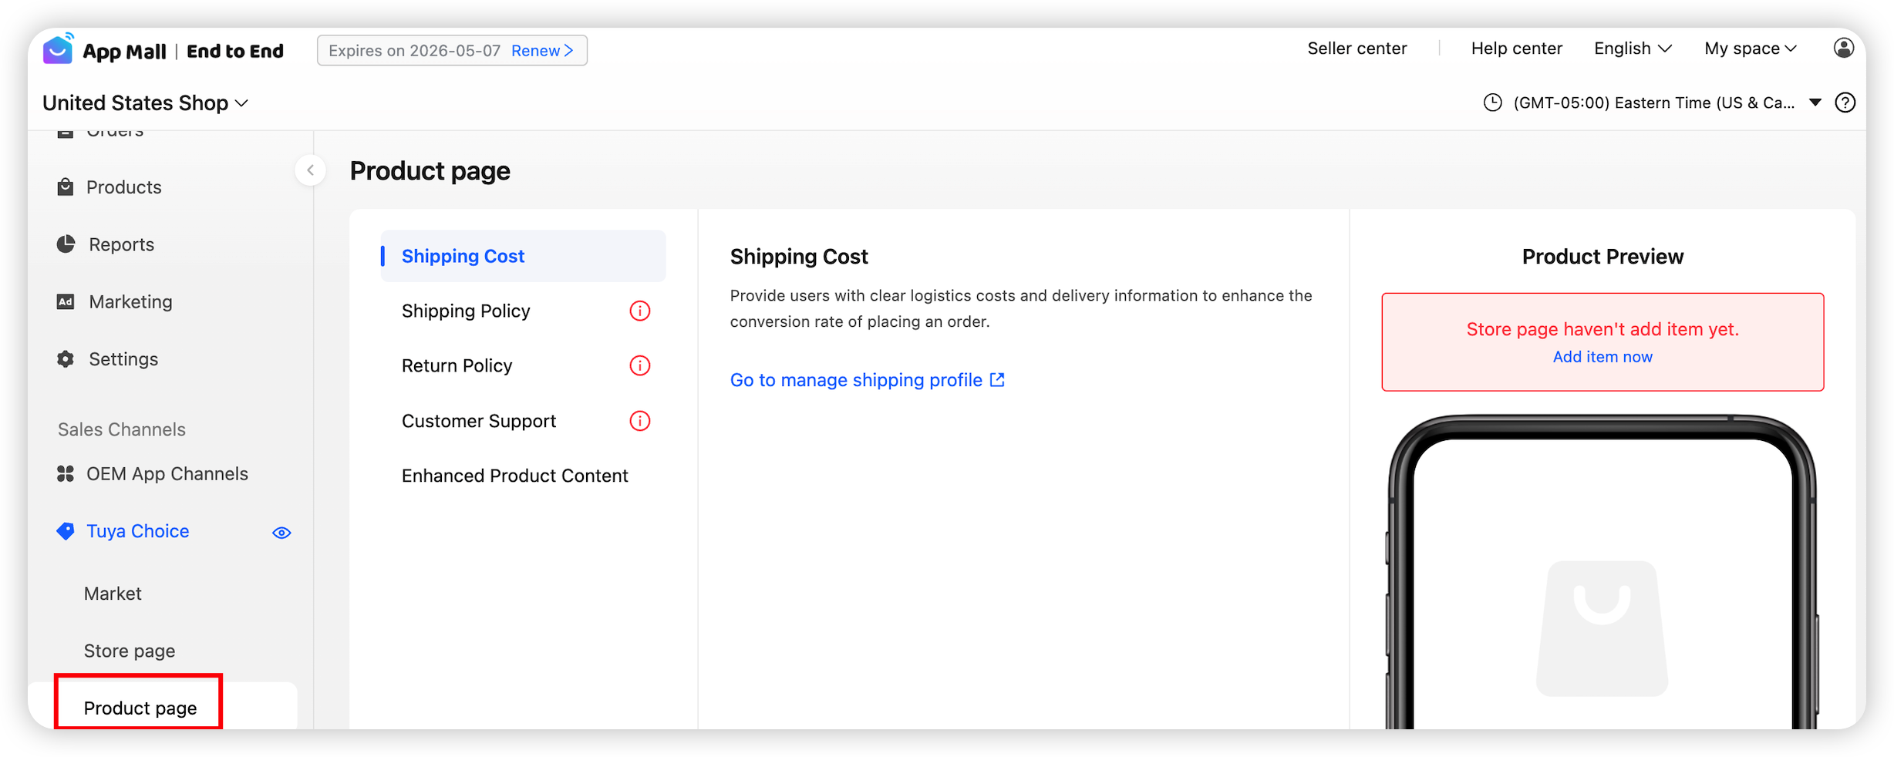Expand the My space dropdown
The image size is (1894, 757).
point(1751,49)
